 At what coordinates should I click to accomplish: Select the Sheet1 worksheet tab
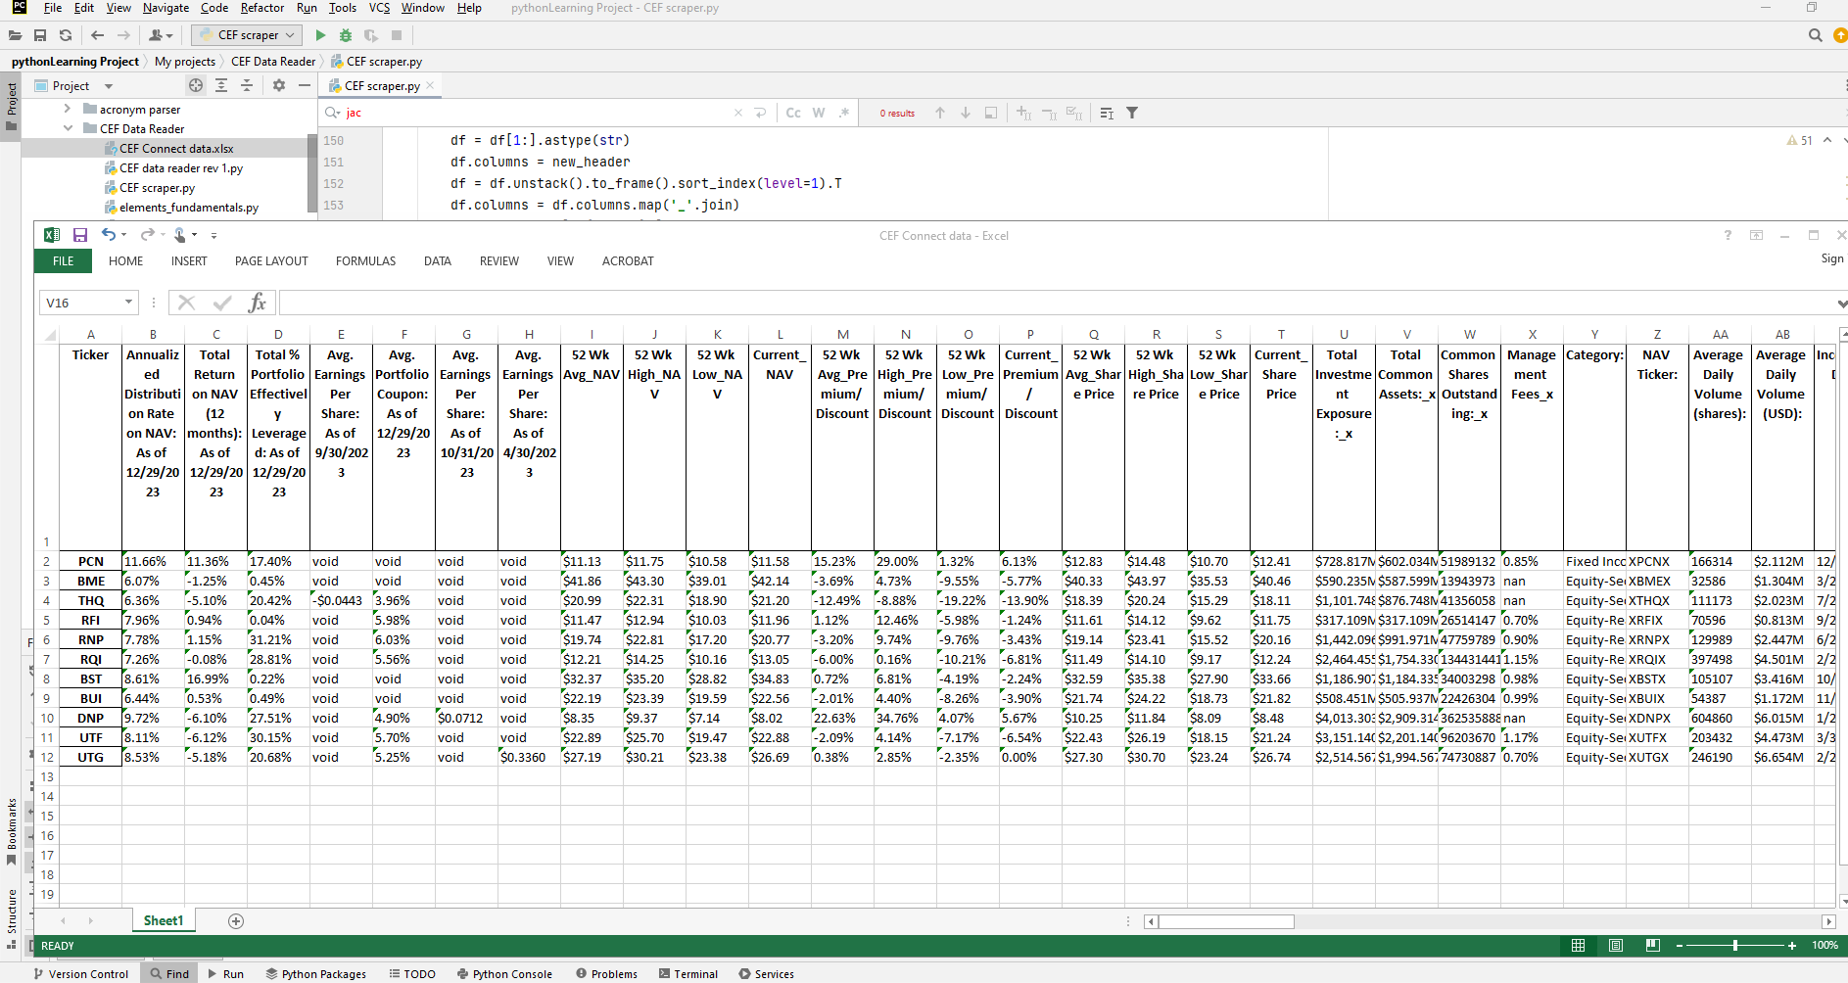pyautogui.click(x=163, y=920)
